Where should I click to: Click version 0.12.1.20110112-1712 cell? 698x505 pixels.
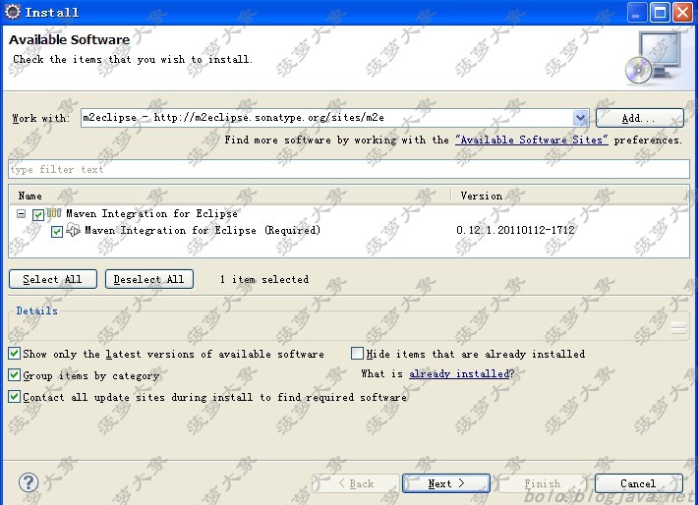pos(515,230)
